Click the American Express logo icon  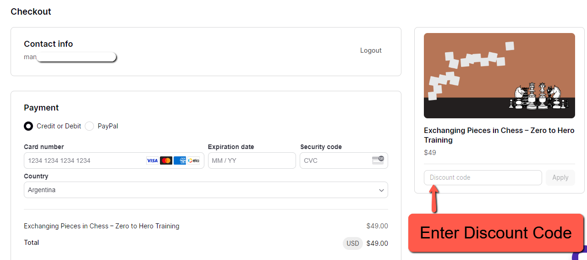click(x=180, y=160)
